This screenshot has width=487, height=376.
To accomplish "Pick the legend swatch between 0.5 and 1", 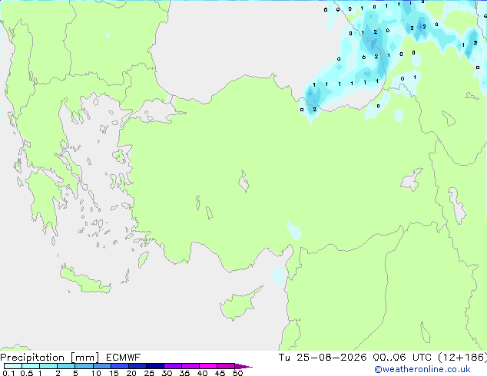I will [x=31, y=366].
